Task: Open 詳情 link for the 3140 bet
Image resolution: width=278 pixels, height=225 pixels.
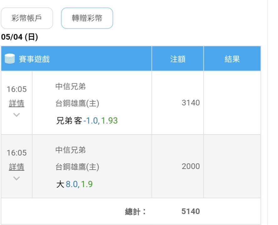Action: 17,104
